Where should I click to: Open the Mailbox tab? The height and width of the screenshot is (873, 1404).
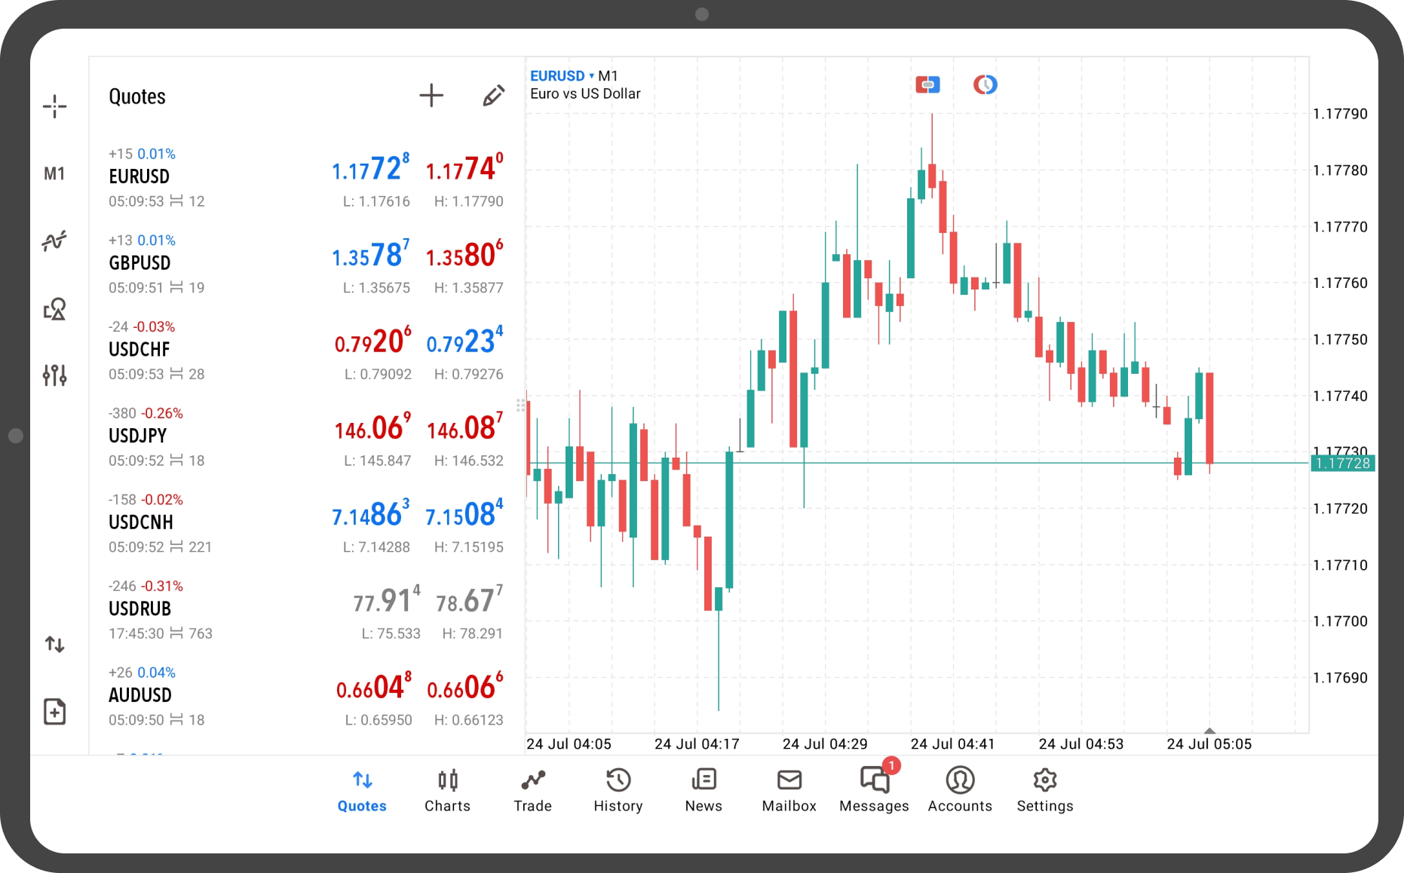point(789,790)
